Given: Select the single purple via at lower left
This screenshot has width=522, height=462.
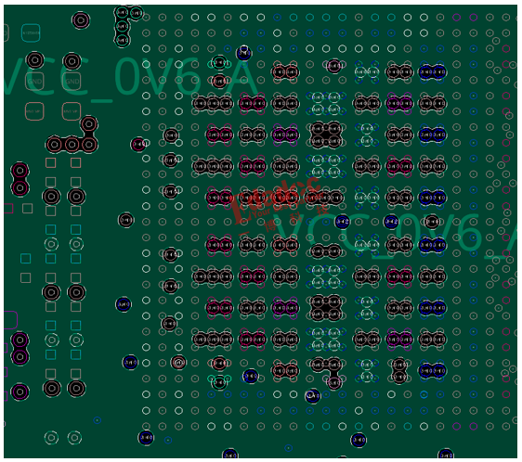Looking at the screenshot, I should click(x=20, y=391).
